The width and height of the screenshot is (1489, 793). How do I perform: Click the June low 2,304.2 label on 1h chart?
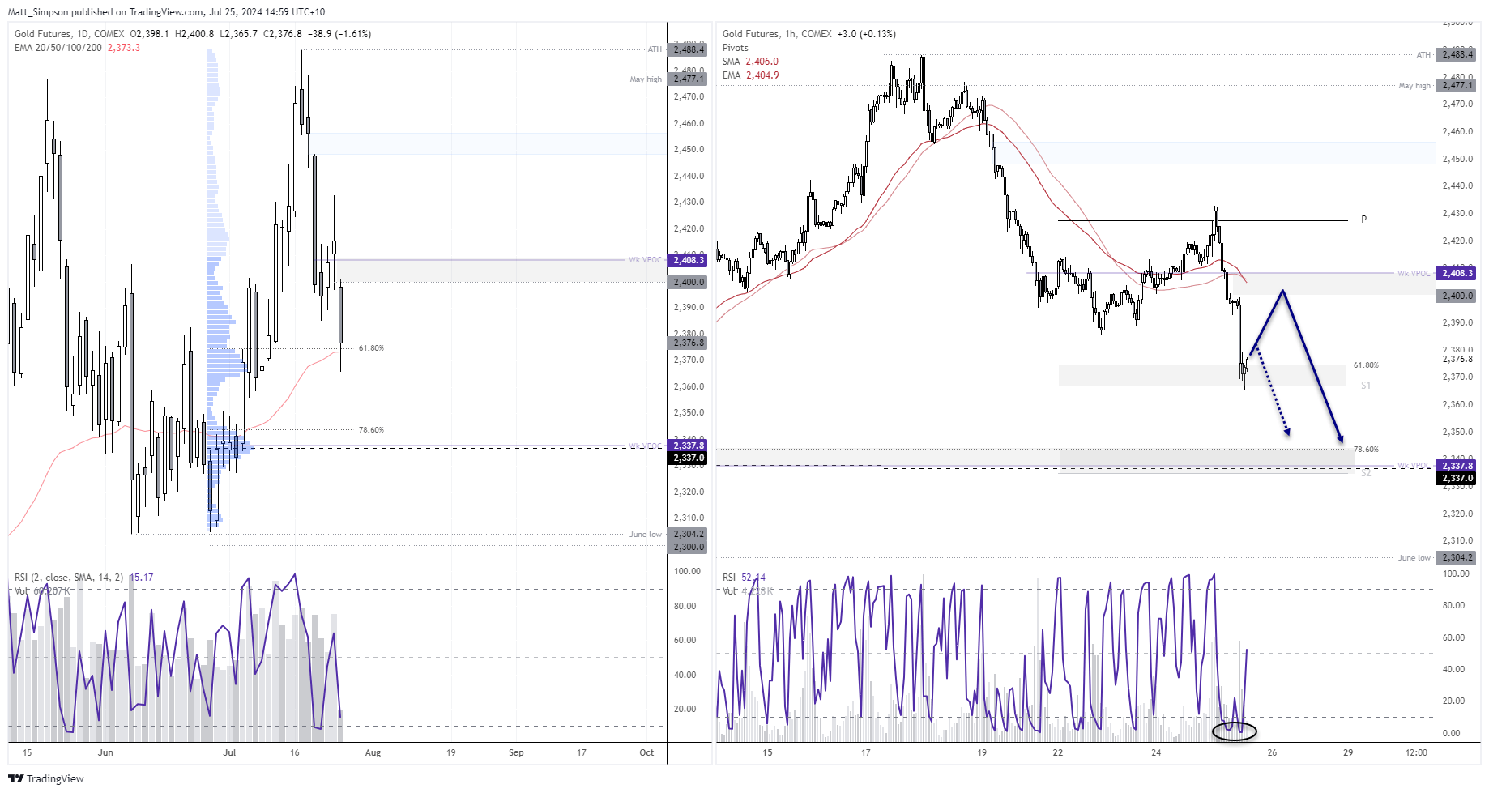pos(1457,557)
